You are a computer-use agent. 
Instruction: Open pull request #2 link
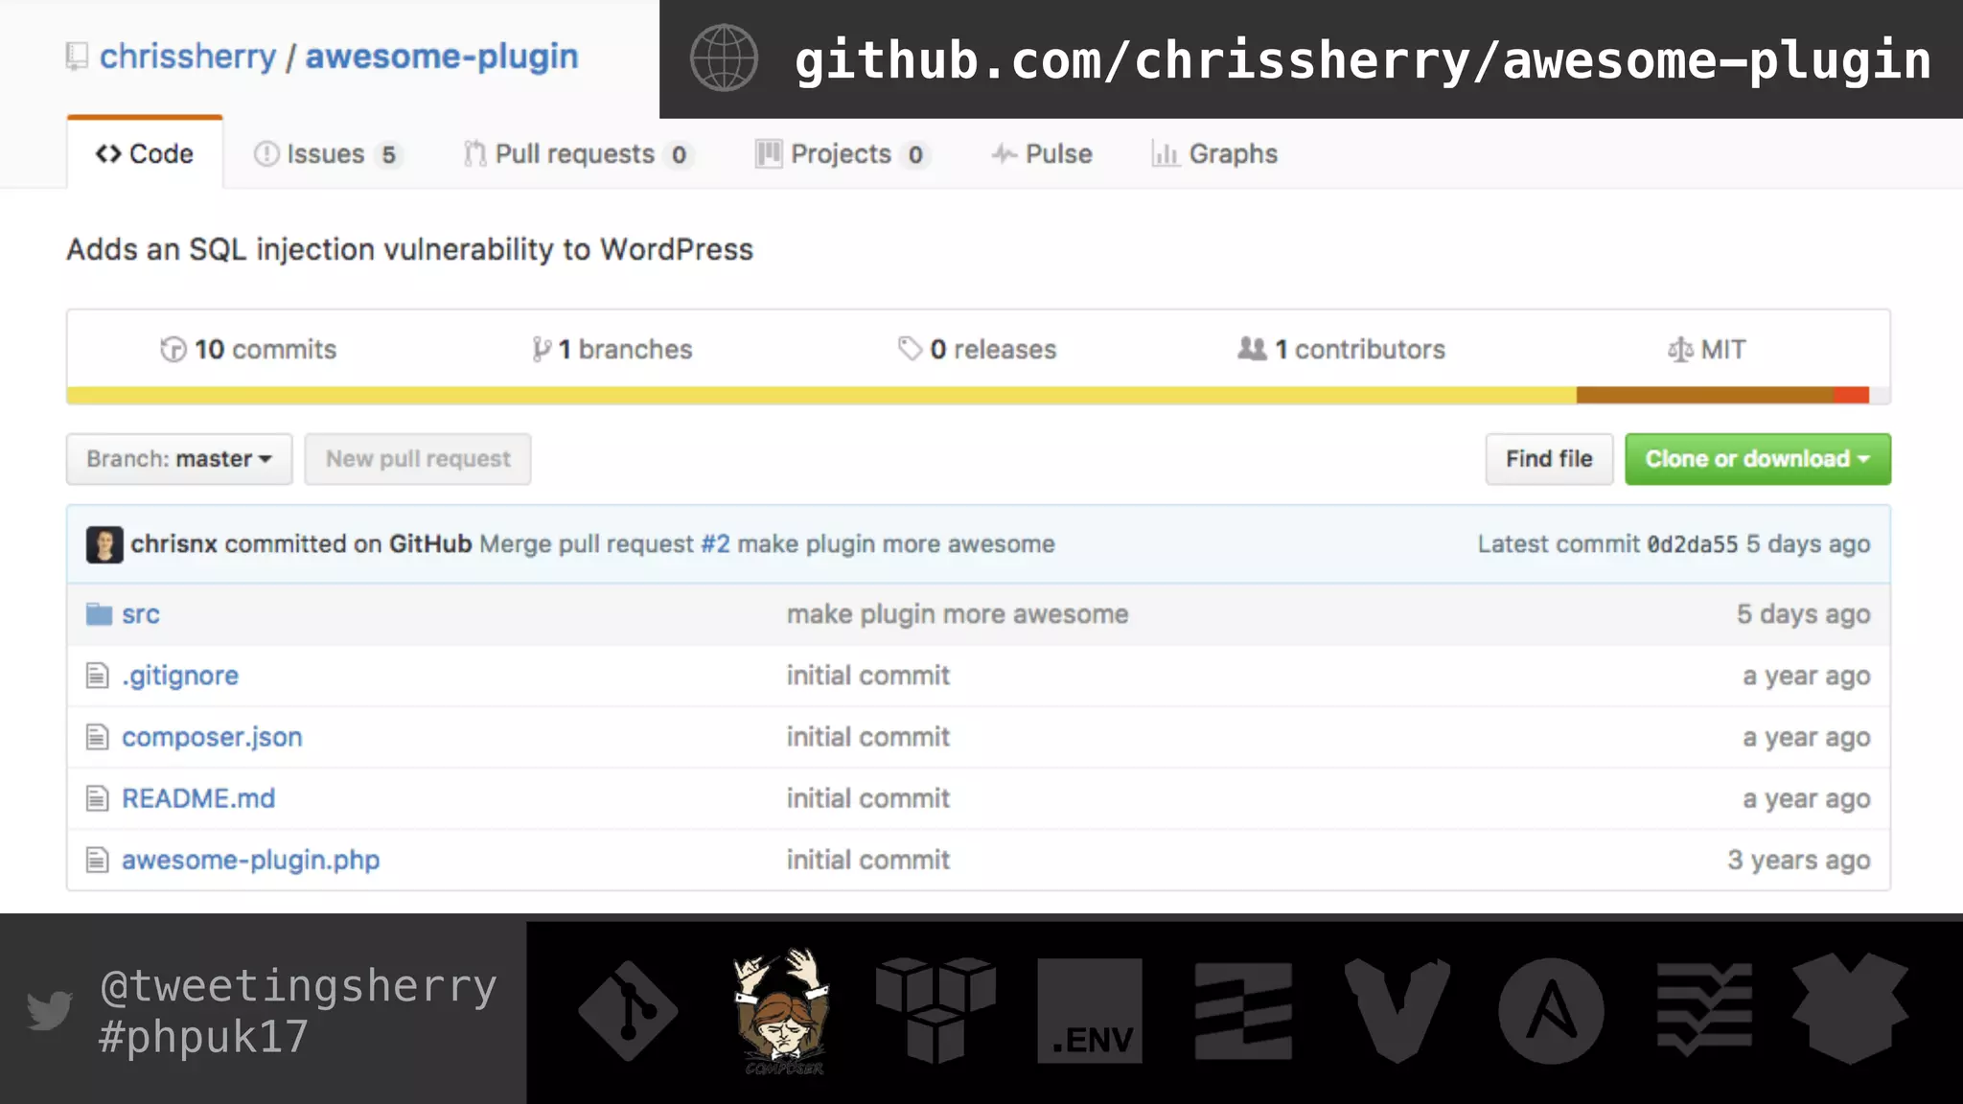pos(715,544)
